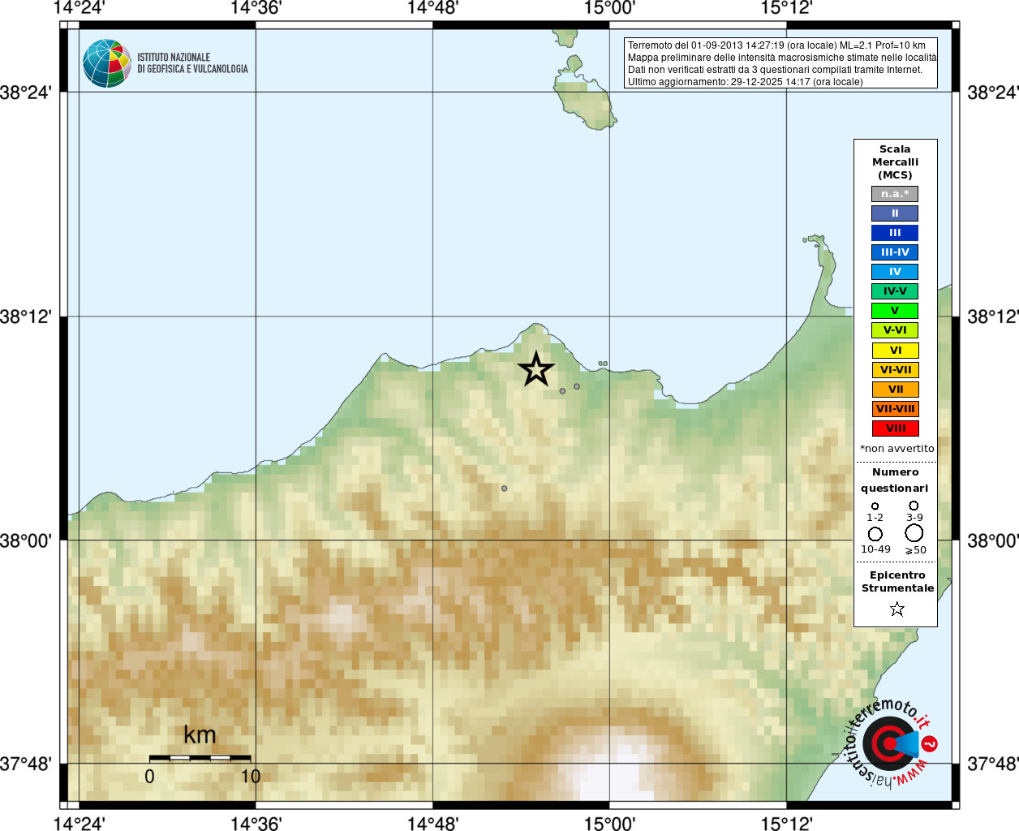Click the 3-9 questionnaires circle symbol
This screenshot has width=1019, height=831.
pos(914,506)
